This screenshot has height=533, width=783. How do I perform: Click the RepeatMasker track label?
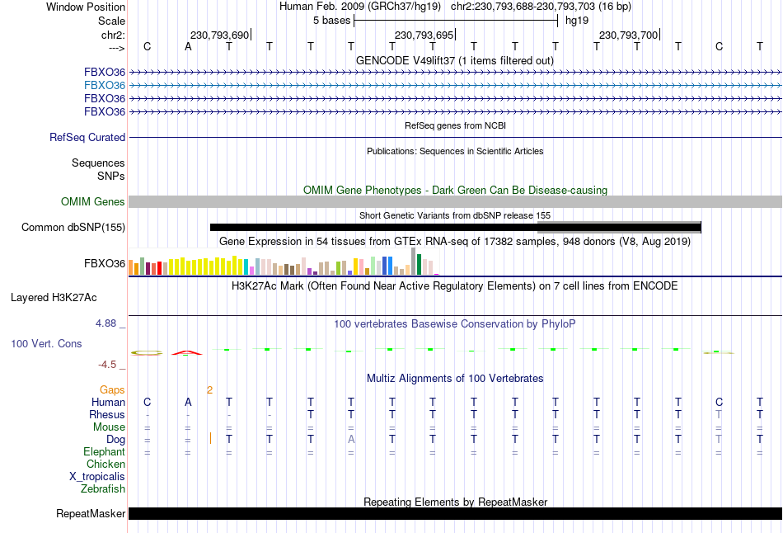pos(91,513)
